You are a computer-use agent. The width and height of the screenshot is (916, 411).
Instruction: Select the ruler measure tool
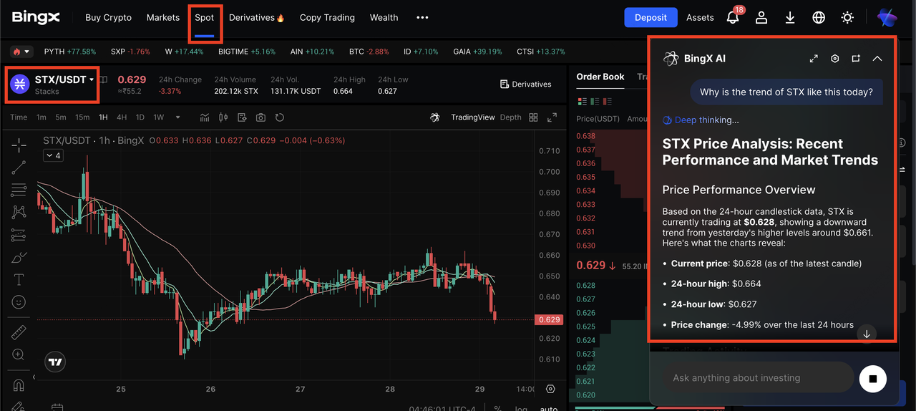click(19, 332)
